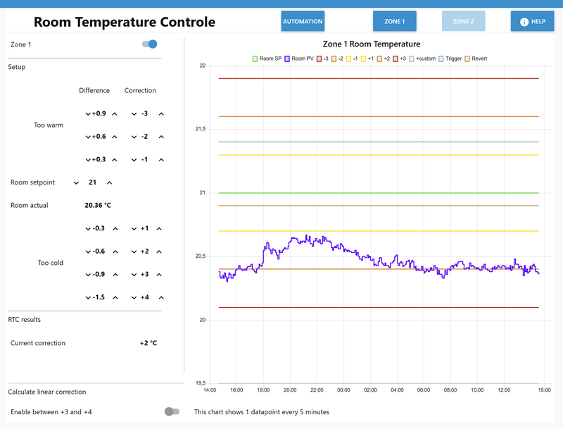Lower the +0.6 too-warm difference value
The image size is (563, 429).
pyautogui.click(x=88, y=137)
